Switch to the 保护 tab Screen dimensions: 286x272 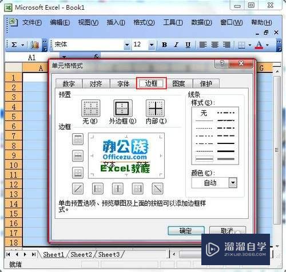point(206,83)
